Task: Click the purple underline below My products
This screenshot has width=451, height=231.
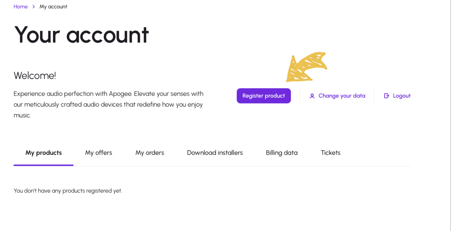Action: coord(43,165)
